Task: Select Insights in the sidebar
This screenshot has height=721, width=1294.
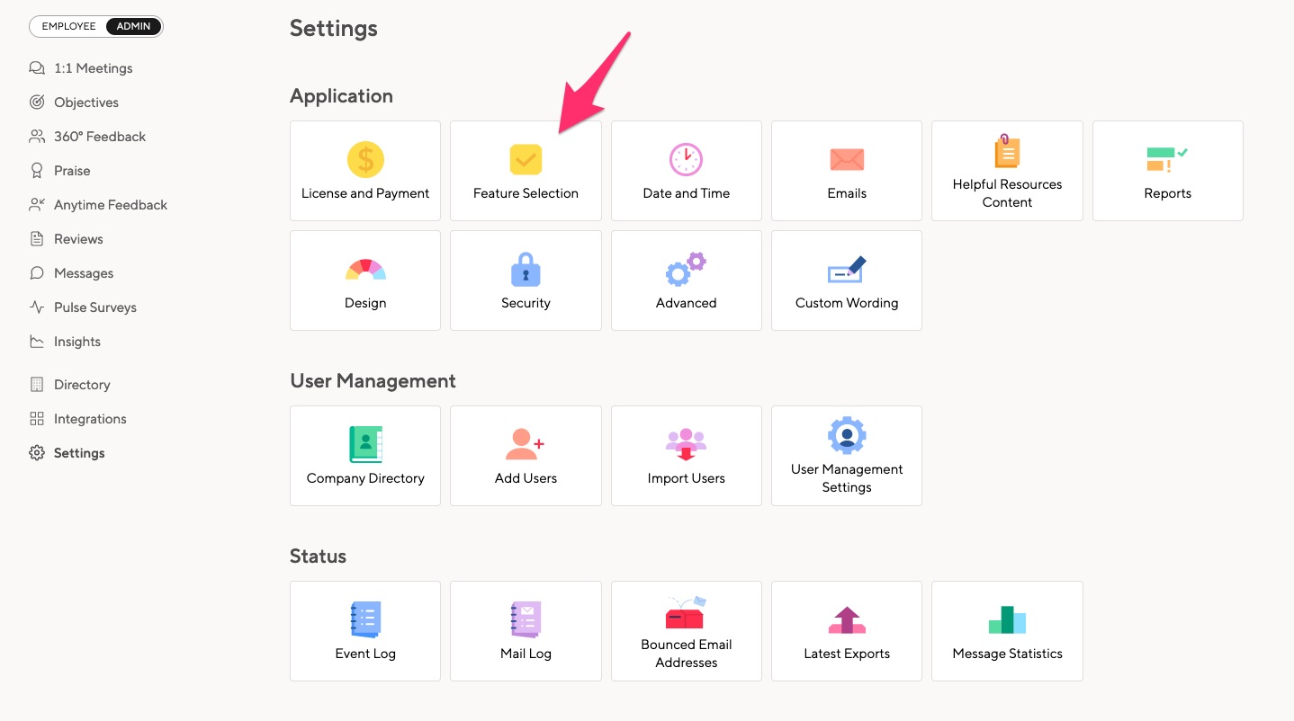Action: pyautogui.click(x=76, y=341)
